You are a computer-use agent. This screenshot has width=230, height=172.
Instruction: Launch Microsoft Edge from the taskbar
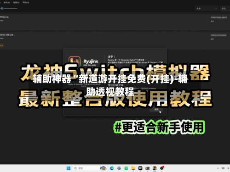click(112, 168)
